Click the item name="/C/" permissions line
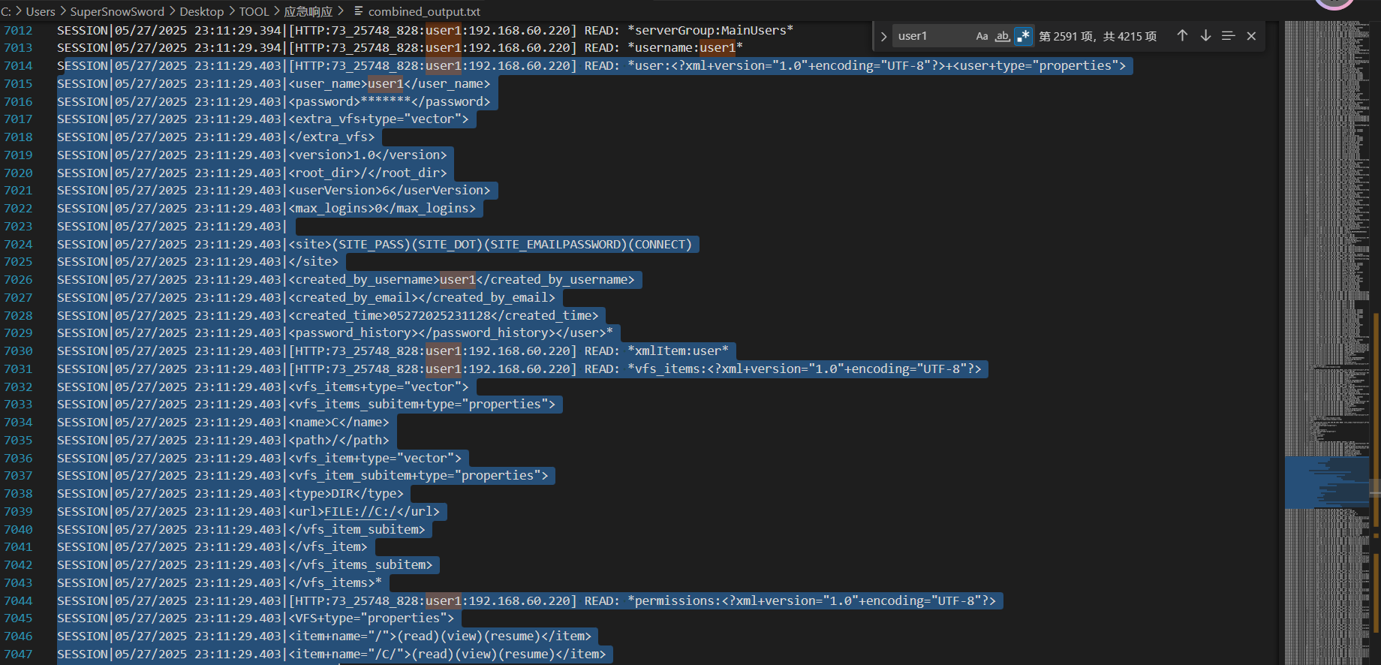 coord(447,654)
